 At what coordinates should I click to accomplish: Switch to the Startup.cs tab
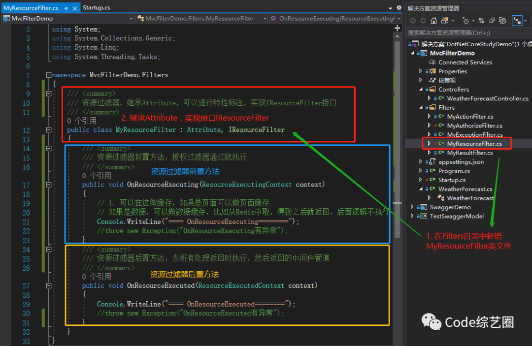(x=97, y=7)
